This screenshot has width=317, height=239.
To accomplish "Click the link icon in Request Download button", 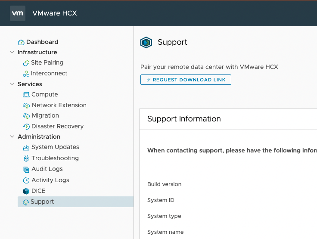I will [x=149, y=80].
